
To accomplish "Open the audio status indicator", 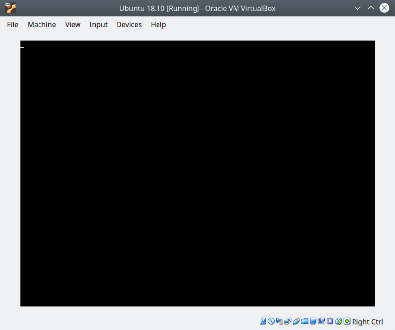I will pyautogui.click(x=279, y=321).
